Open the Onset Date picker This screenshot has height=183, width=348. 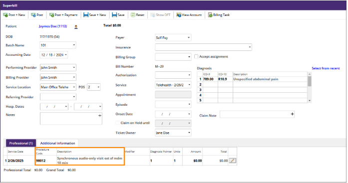[189, 114]
